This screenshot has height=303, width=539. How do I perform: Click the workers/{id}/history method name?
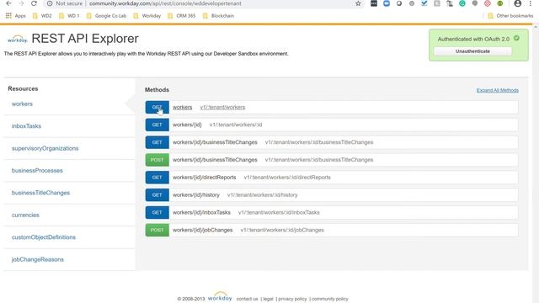pos(196,194)
